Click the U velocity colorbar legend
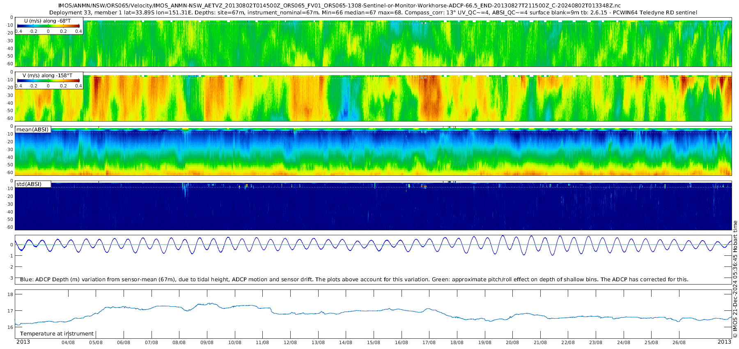The height and width of the screenshot is (349, 739). [x=49, y=26]
